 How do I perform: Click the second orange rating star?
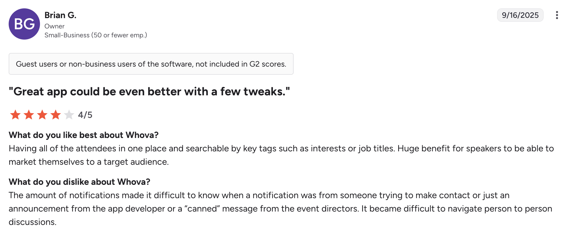click(29, 115)
